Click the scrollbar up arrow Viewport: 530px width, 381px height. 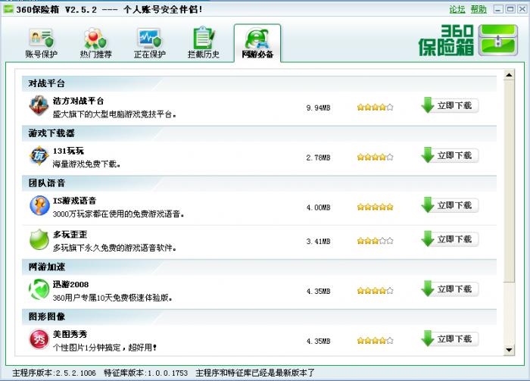tap(509, 75)
